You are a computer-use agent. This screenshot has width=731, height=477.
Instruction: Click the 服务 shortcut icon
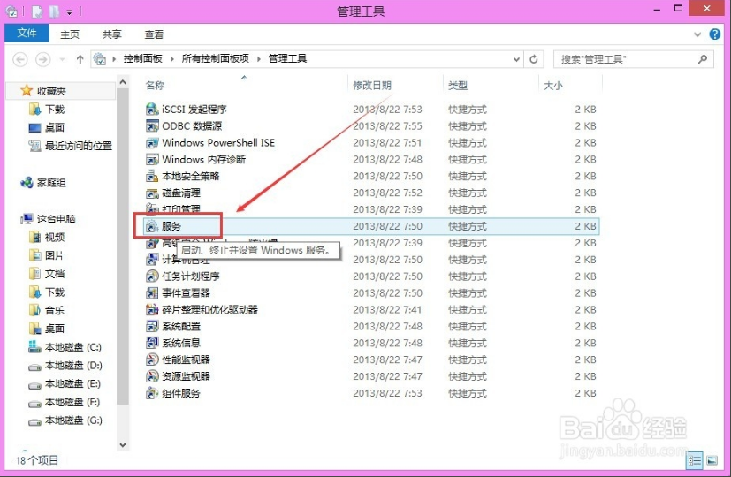click(x=151, y=227)
